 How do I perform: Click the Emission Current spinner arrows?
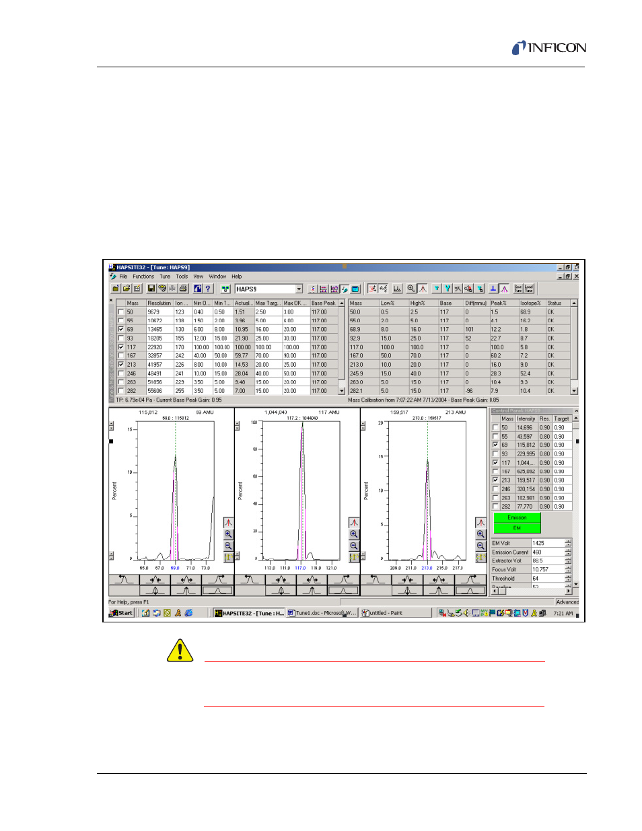point(568,552)
